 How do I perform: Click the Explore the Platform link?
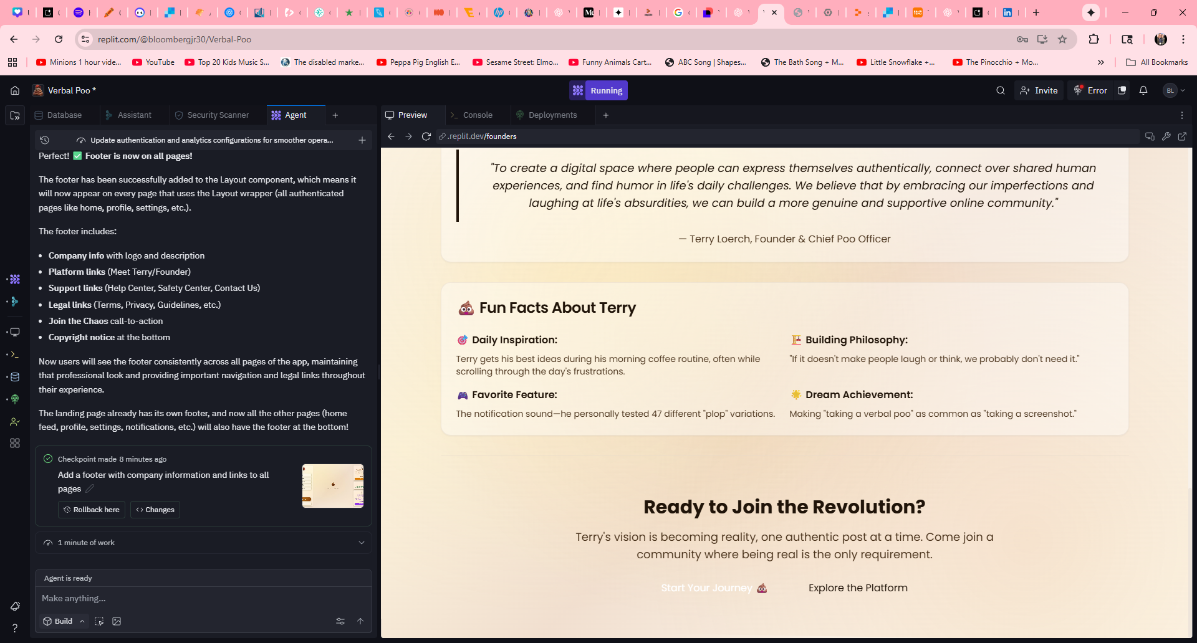[858, 588]
